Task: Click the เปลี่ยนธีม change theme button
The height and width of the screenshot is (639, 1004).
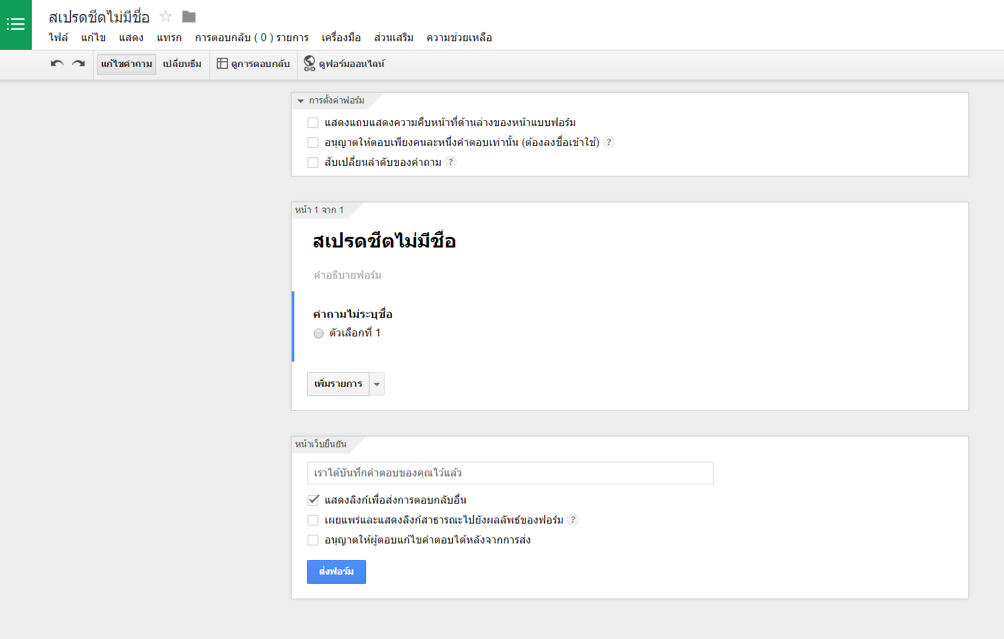Action: pyautogui.click(x=182, y=64)
